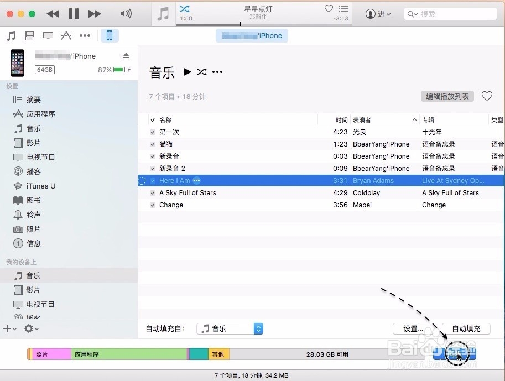The width and height of the screenshot is (505, 381).
Task: Open the add (+) menu in the sidebar
Action: click(x=9, y=328)
